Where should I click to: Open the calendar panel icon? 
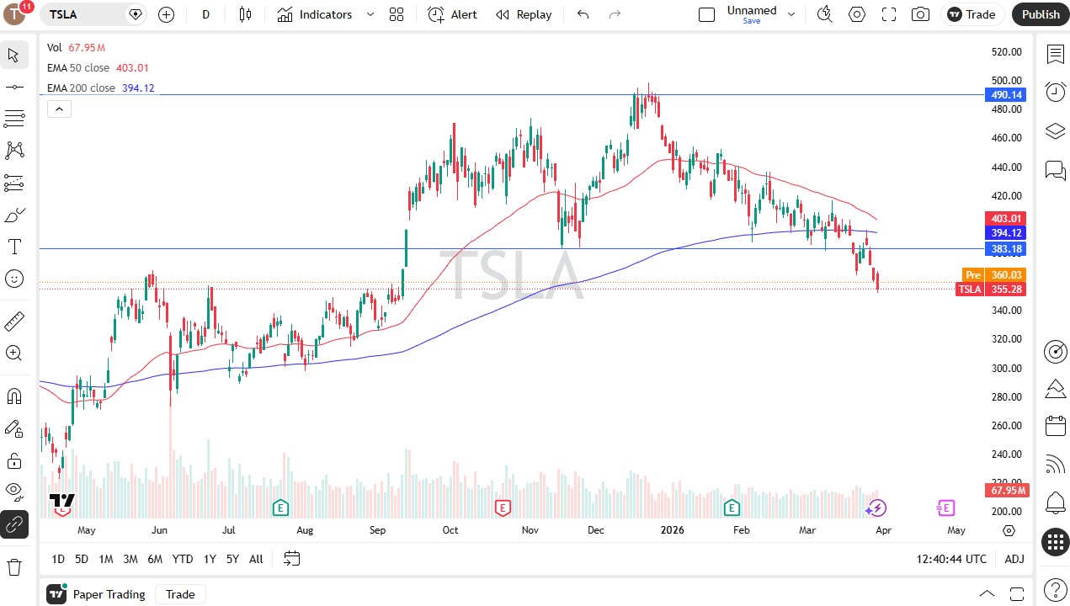(1055, 426)
